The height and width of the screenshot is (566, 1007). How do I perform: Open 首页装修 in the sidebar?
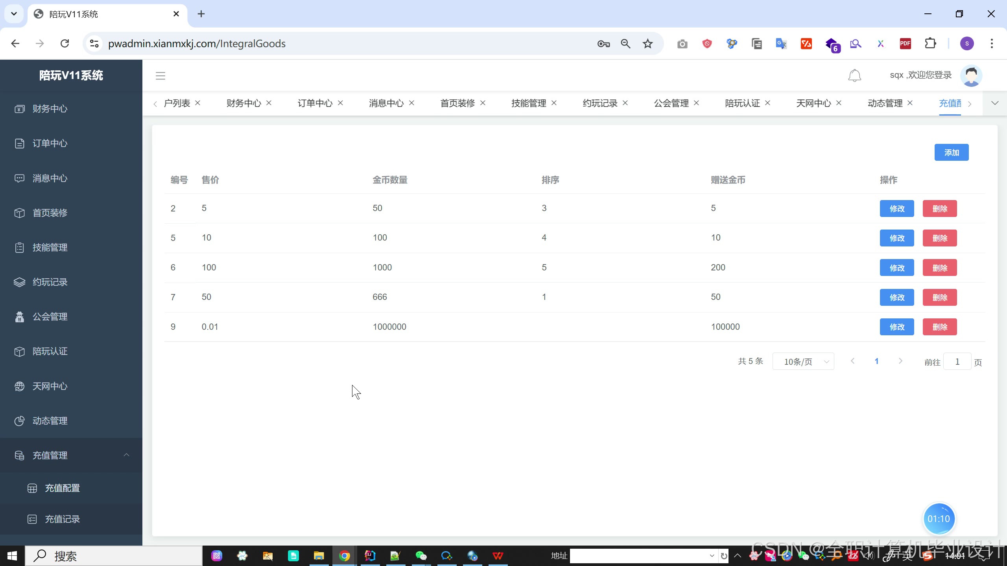[71, 213]
